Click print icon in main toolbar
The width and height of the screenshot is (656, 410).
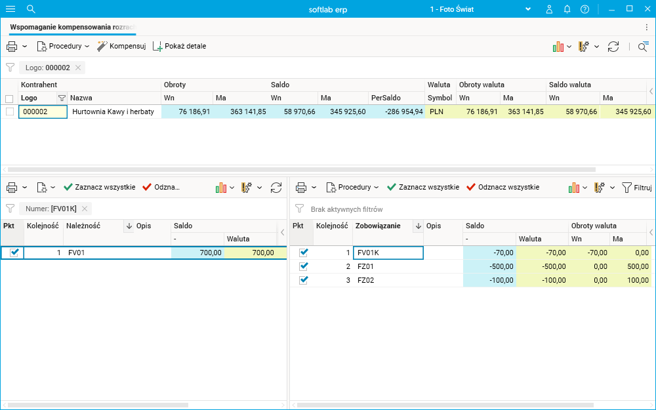coord(12,47)
